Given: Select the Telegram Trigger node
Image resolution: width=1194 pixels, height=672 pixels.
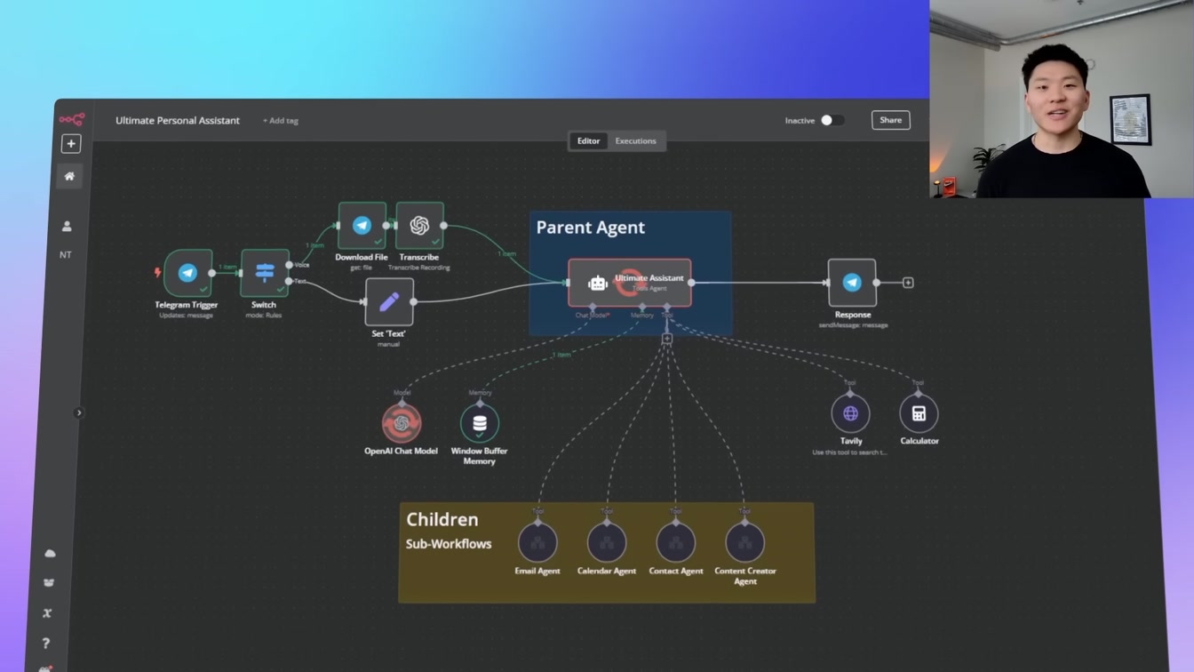Looking at the screenshot, I should (x=187, y=273).
